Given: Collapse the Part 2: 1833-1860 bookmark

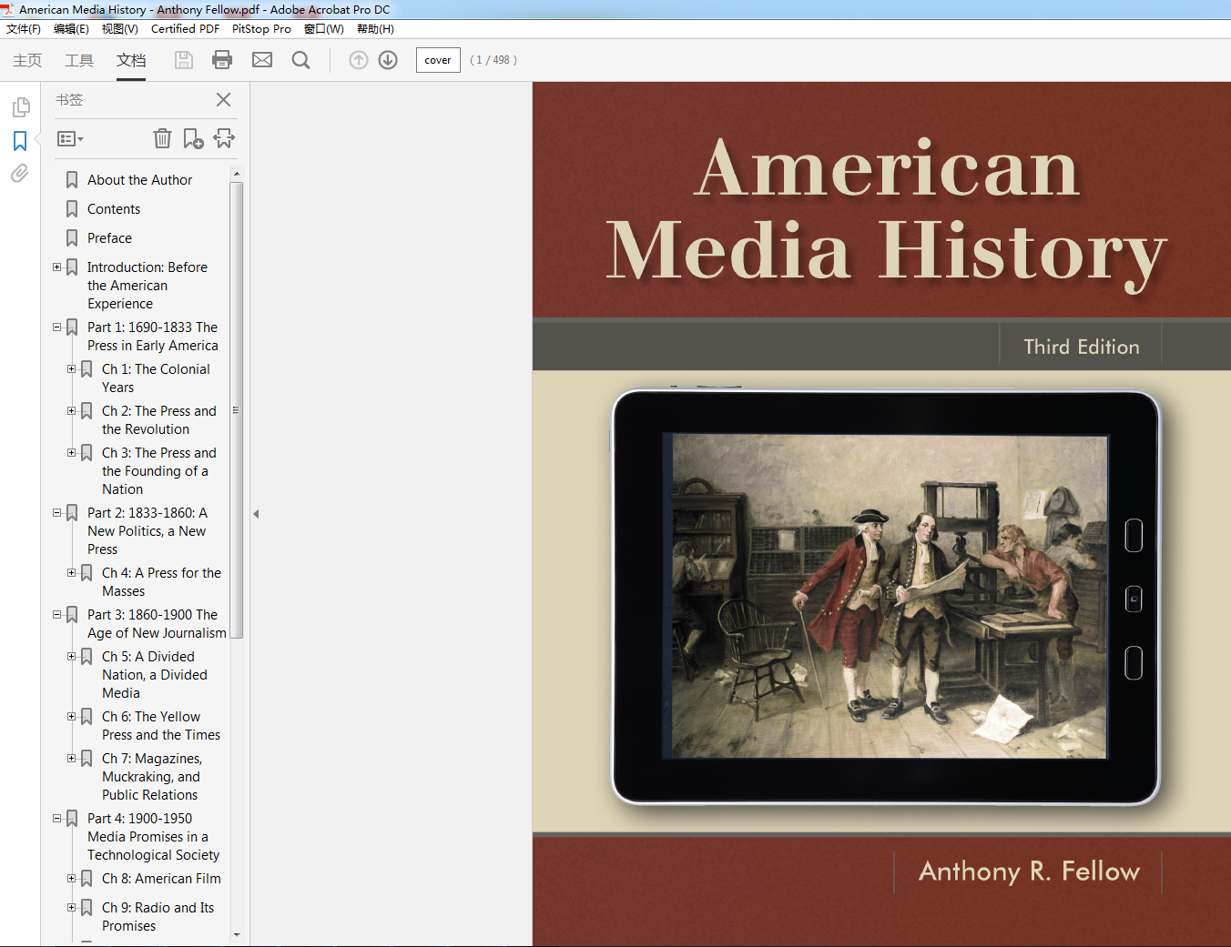Looking at the screenshot, I should tap(56, 513).
